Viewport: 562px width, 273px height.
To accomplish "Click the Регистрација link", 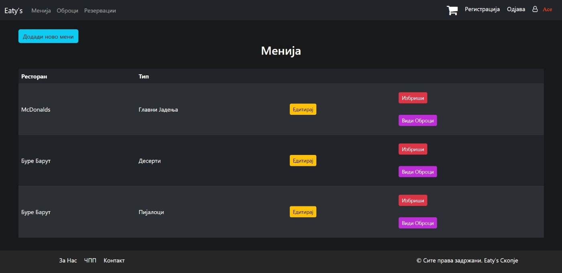I will tap(482, 9).
